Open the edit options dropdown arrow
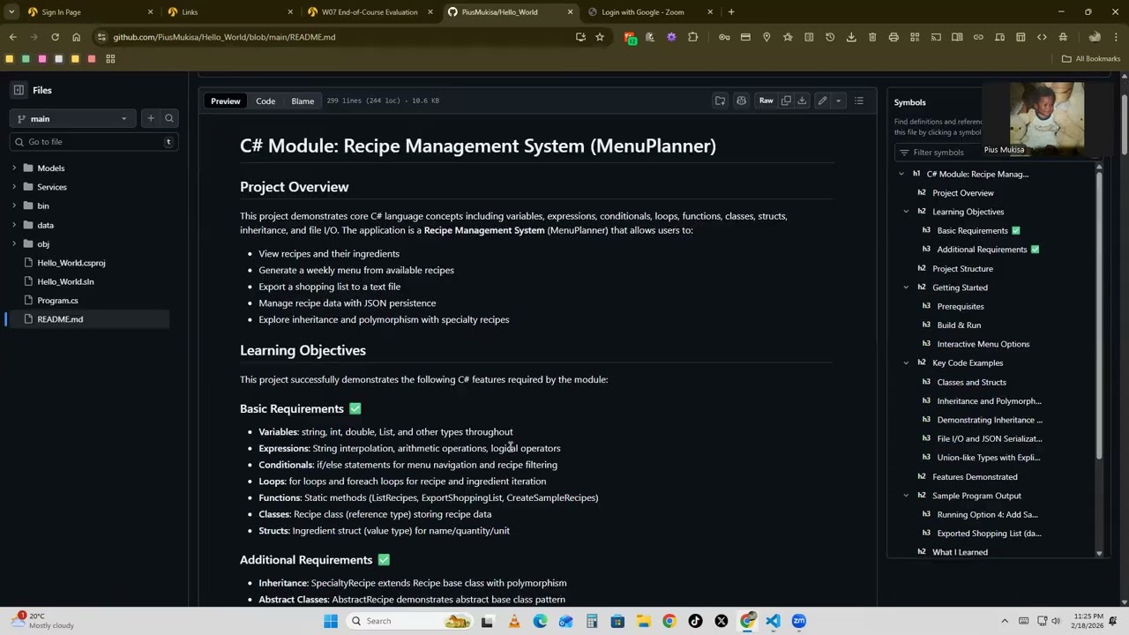Viewport: 1129px width, 635px height. pos(838,101)
